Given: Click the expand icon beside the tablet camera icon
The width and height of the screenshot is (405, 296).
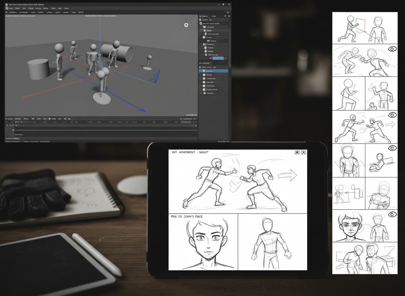Looking at the screenshot, I should point(304,152).
